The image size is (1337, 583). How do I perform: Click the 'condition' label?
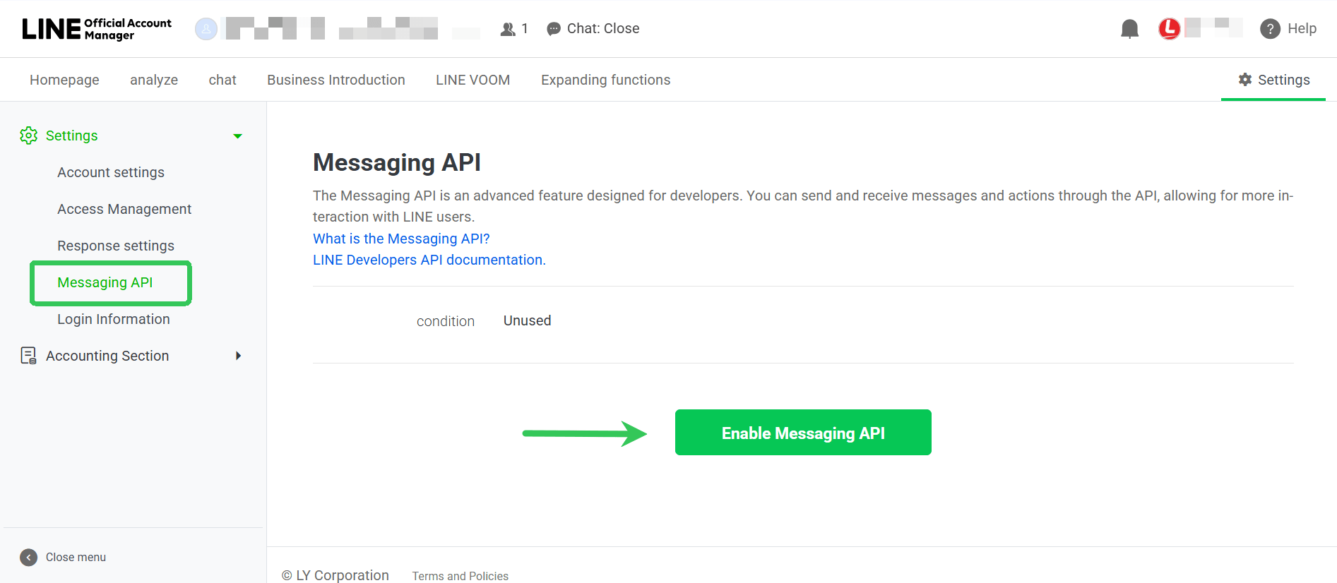(446, 321)
